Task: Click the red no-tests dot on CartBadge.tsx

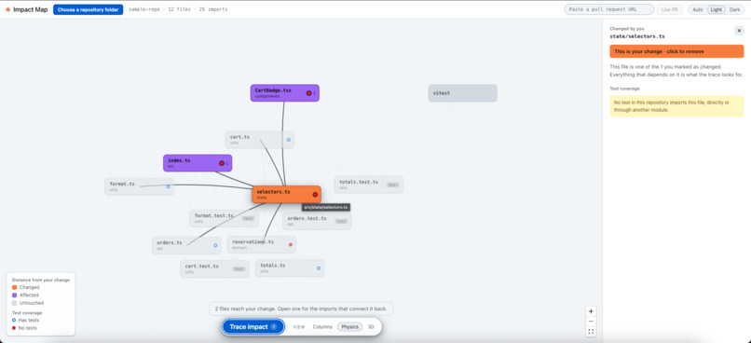Action: 309,93
